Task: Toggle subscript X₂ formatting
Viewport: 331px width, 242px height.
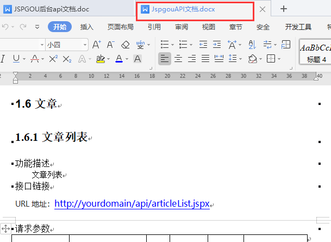Action: 67,59
